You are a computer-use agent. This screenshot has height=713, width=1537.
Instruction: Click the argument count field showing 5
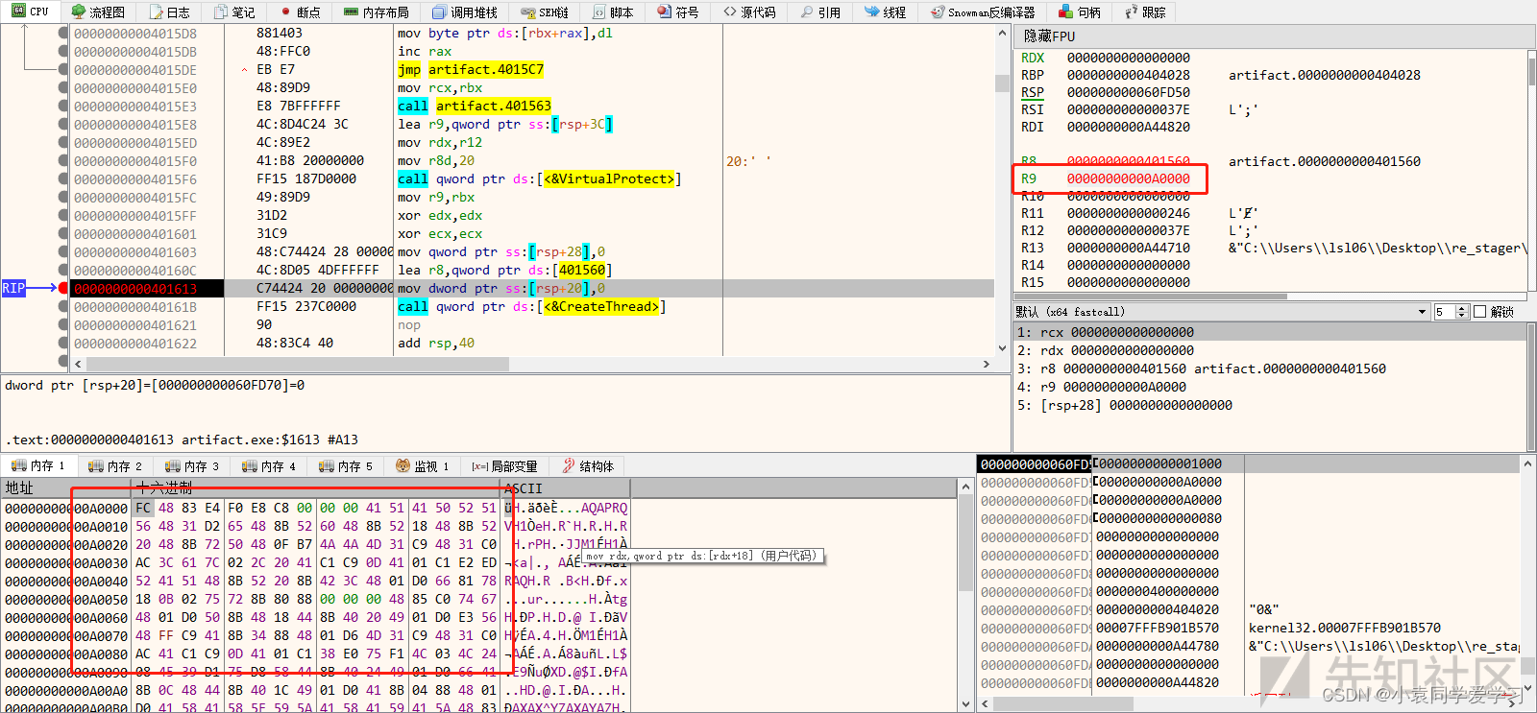(x=1445, y=311)
